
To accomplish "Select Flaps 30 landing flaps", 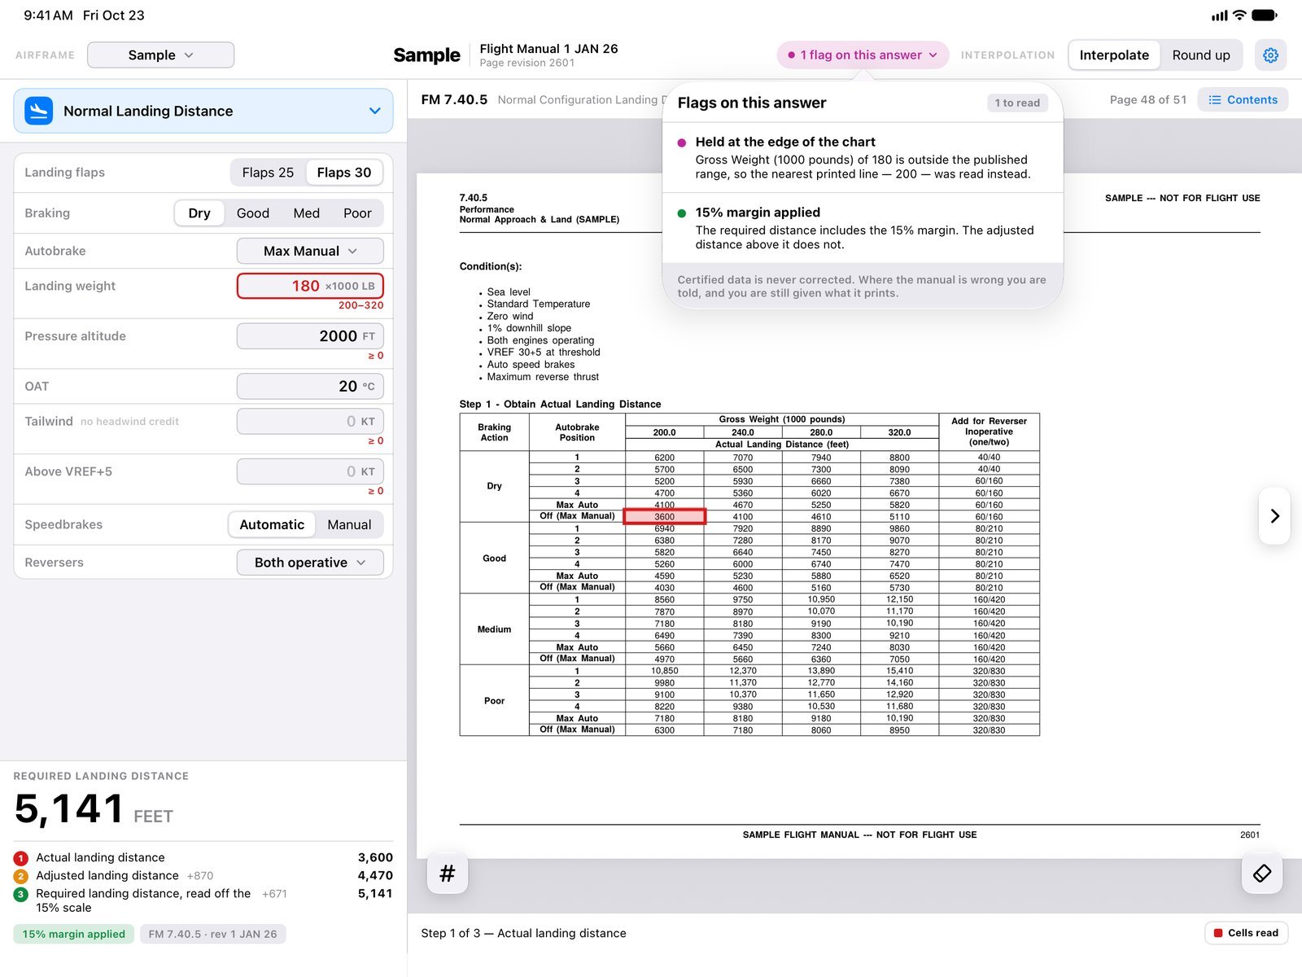I will (344, 173).
